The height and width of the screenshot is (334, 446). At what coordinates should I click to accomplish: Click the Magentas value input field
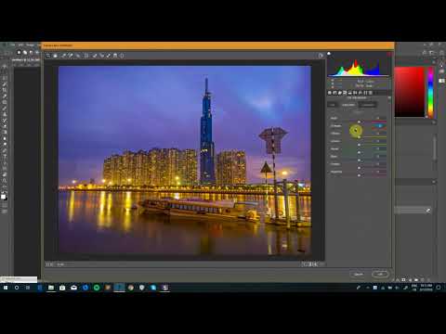pos(378,172)
